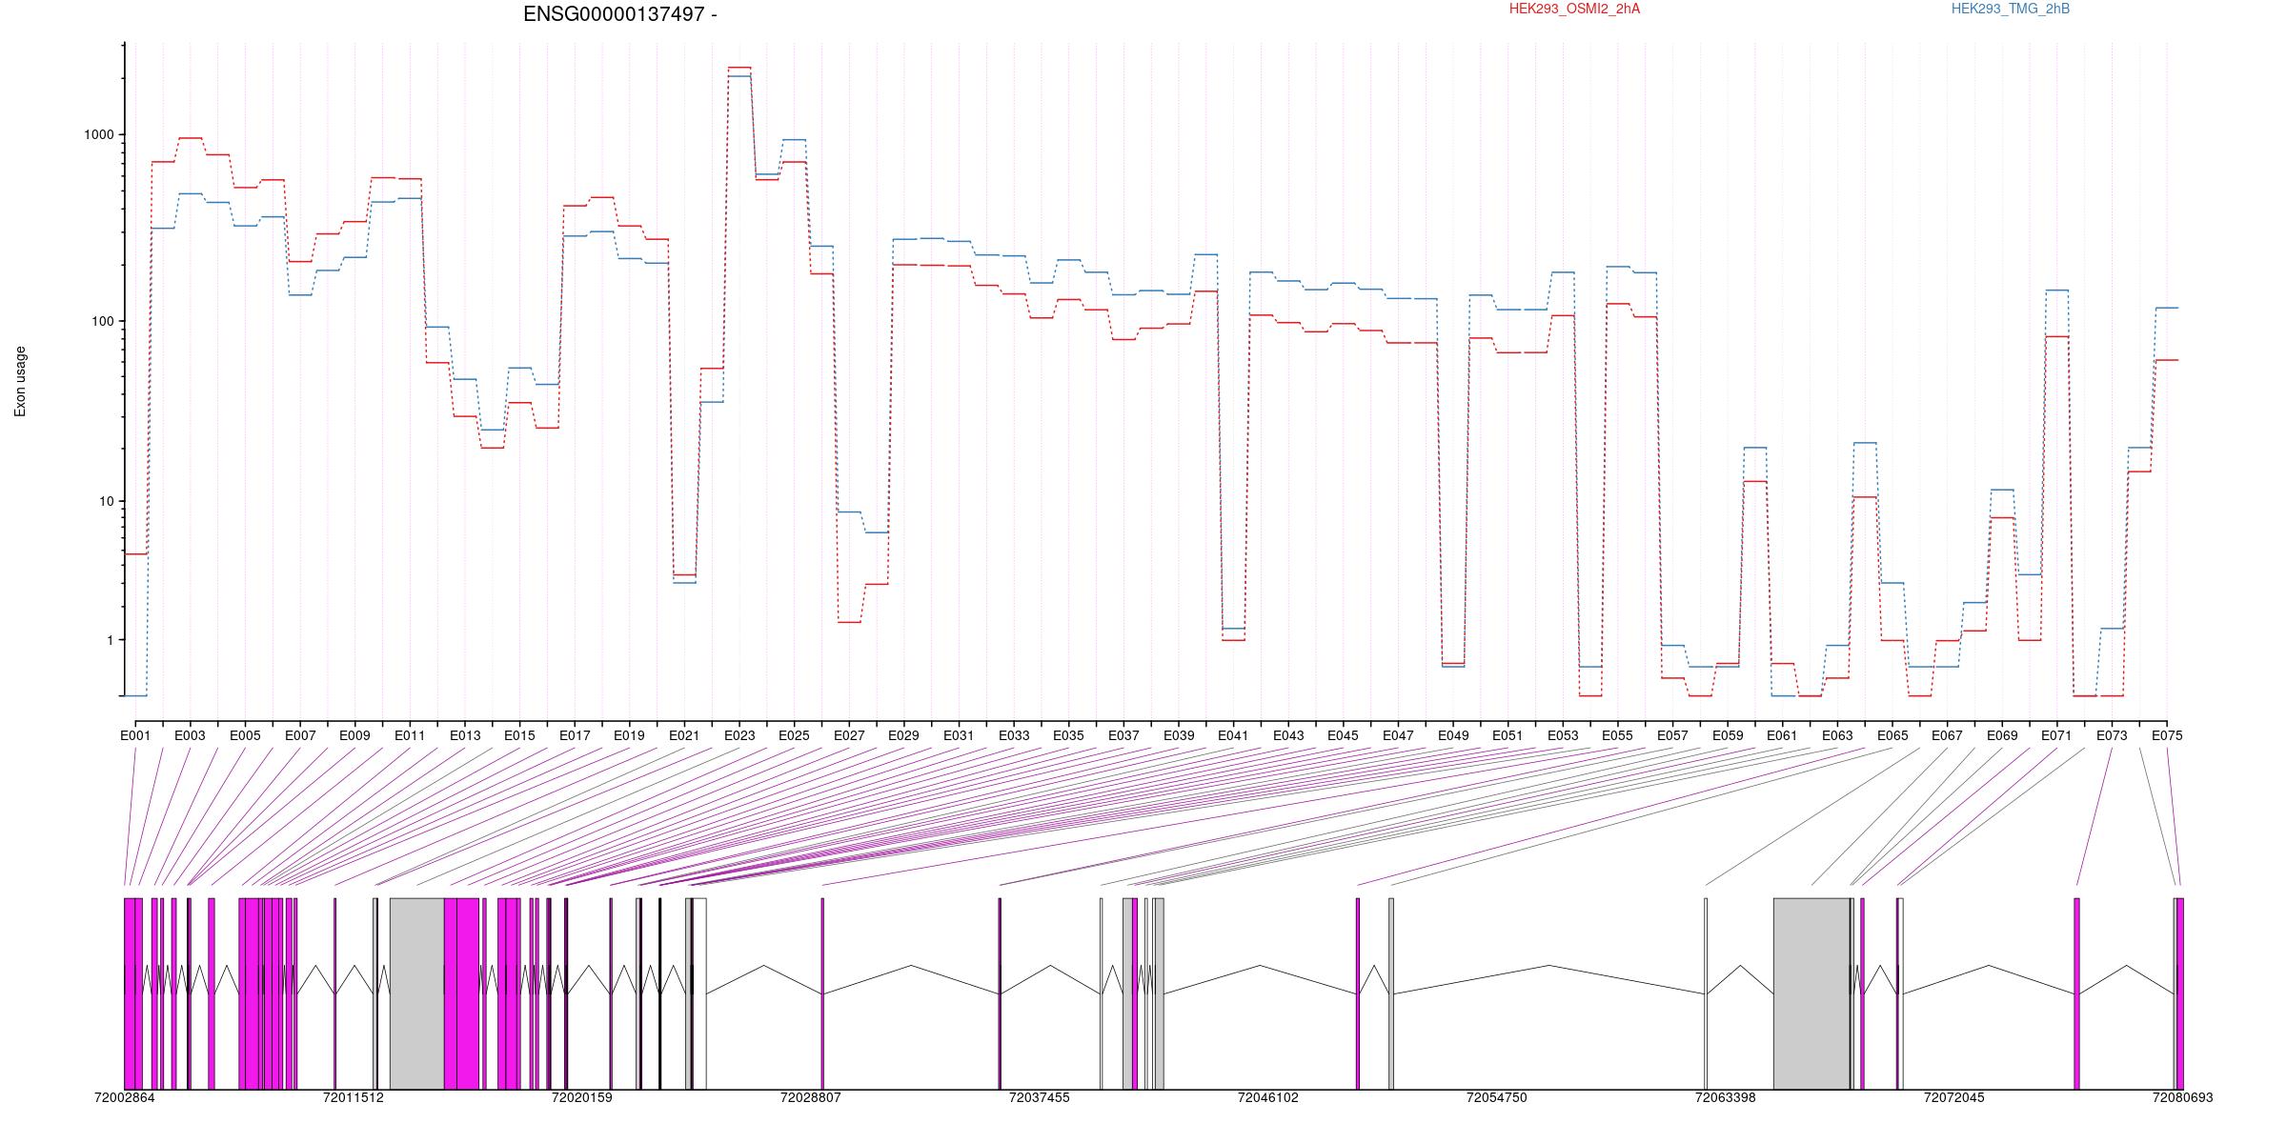The width and height of the screenshot is (2287, 1143).
Task: Click y-axis tick label 10
Action: click(107, 502)
